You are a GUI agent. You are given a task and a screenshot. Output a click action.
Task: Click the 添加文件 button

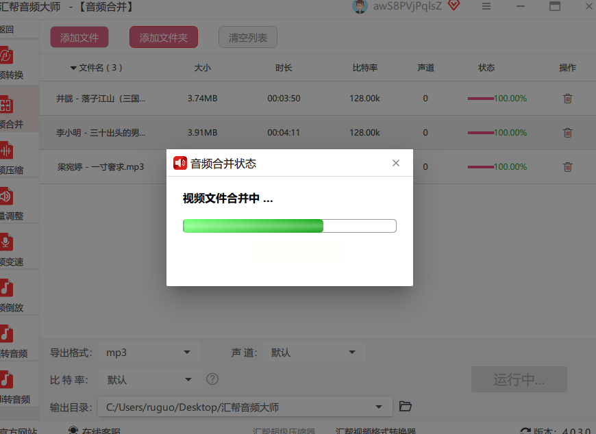click(x=79, y=37)
